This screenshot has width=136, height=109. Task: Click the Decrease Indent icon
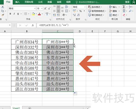(x=54, y=15)
